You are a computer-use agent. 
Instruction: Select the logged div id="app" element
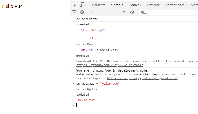[93, 30]
